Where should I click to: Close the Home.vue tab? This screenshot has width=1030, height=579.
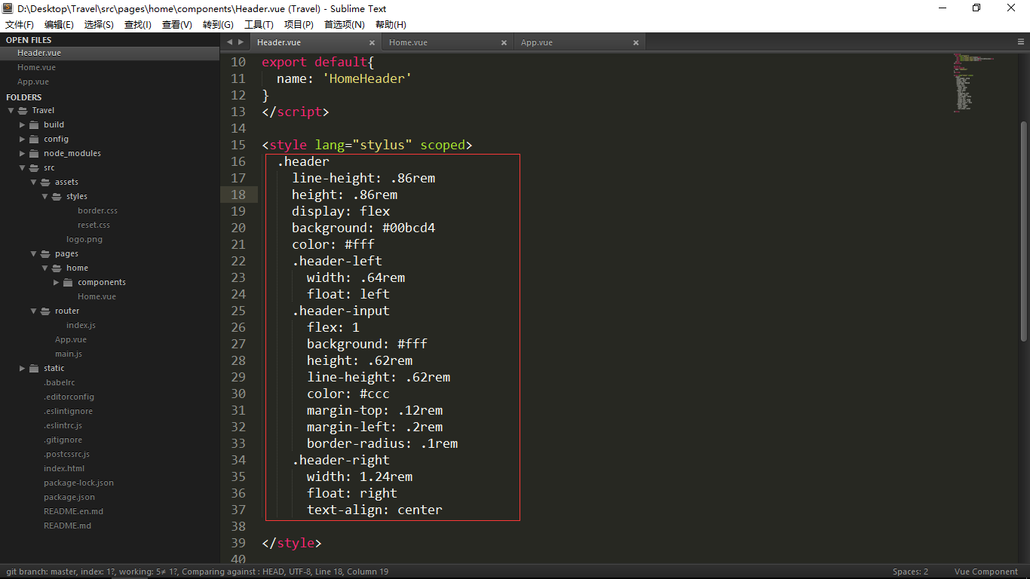(x=504, y=43)
